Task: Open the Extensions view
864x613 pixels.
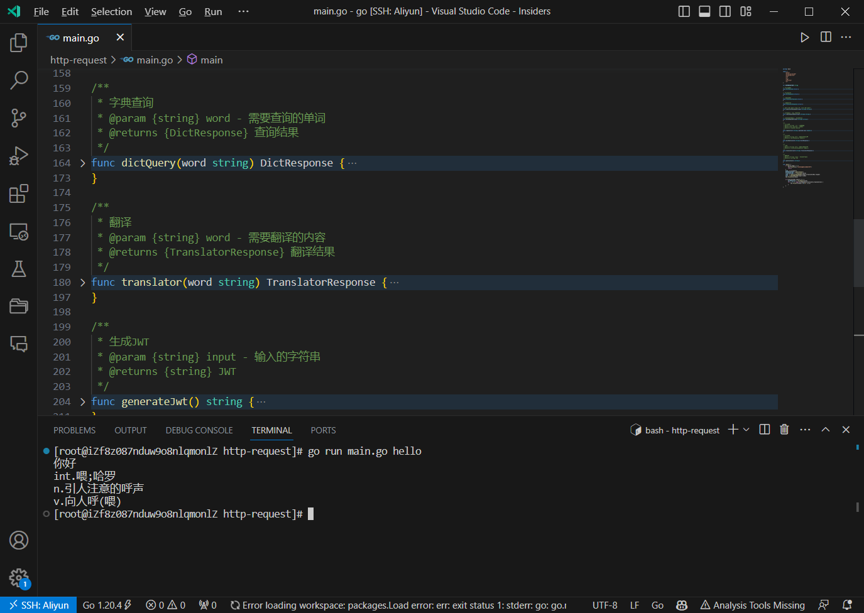Action: tap(19, 193)
